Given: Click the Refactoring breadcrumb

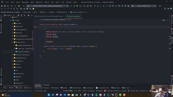Looking at the screenshot, I should tap(62, 12).
